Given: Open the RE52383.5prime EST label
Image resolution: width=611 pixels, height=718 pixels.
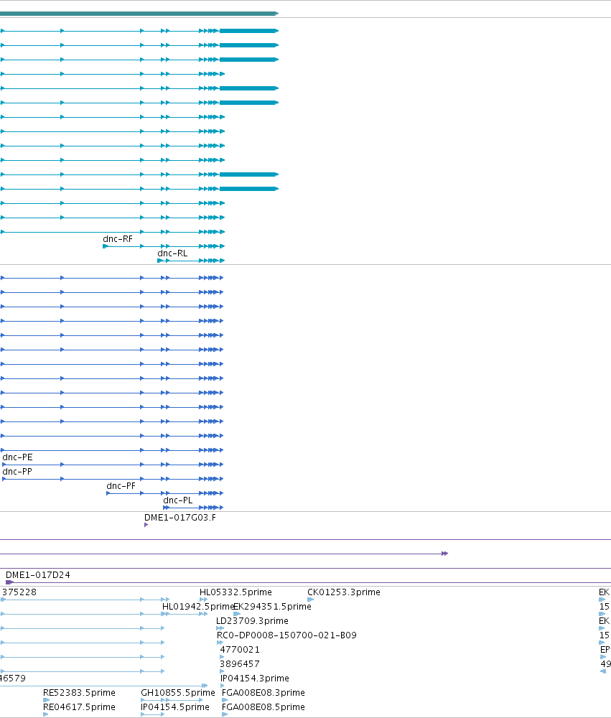Looking at the screenshot, I should (79, 692).
